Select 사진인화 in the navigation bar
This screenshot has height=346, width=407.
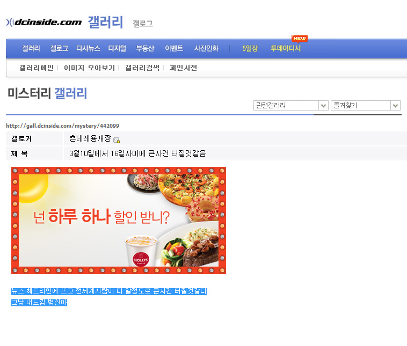click(x=206, y=48)
